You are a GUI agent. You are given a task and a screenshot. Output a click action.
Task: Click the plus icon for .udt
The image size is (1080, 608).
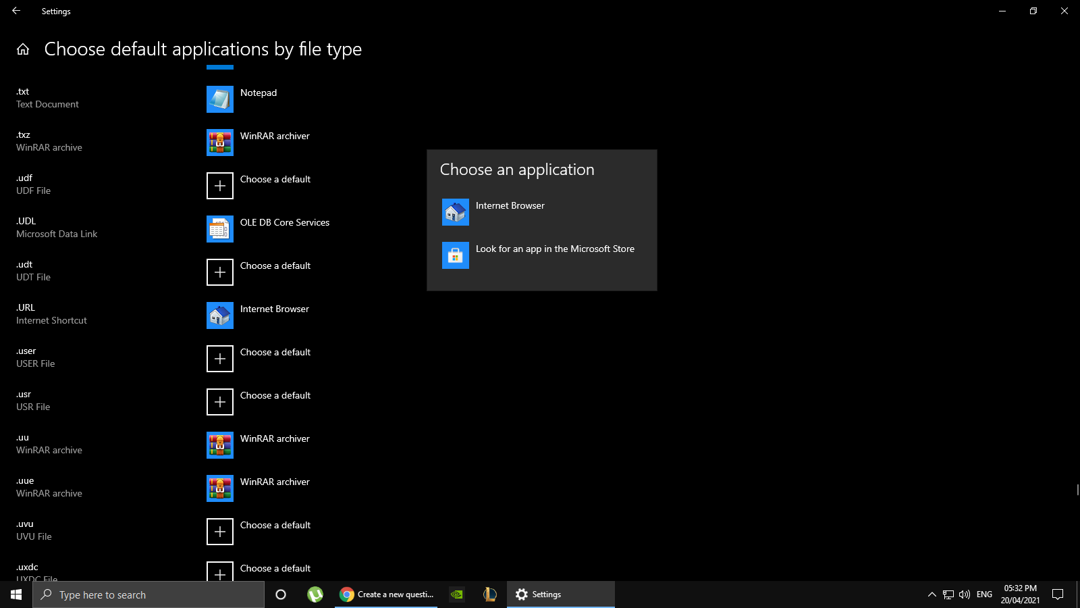[220, 272]
